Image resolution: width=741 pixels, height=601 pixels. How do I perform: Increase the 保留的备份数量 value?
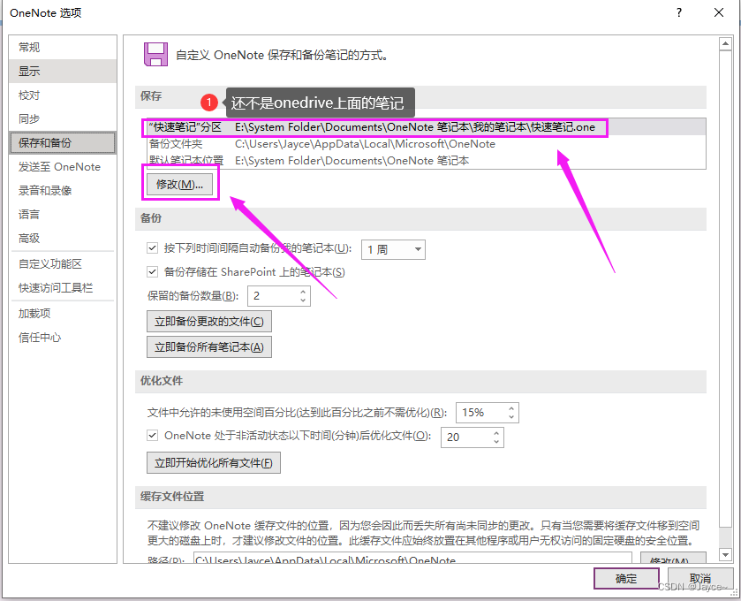click(303, 292)
